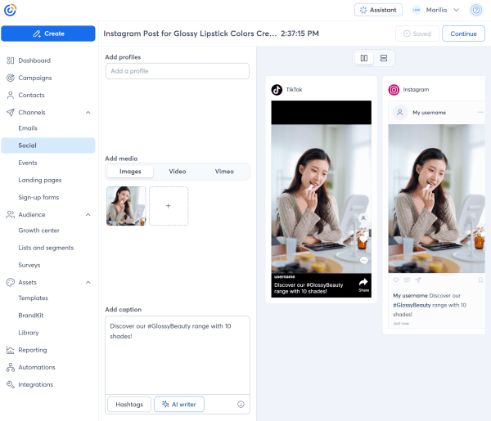Screen dimensions: 491x421
Task: Click the Continue button
Action: 463,34
